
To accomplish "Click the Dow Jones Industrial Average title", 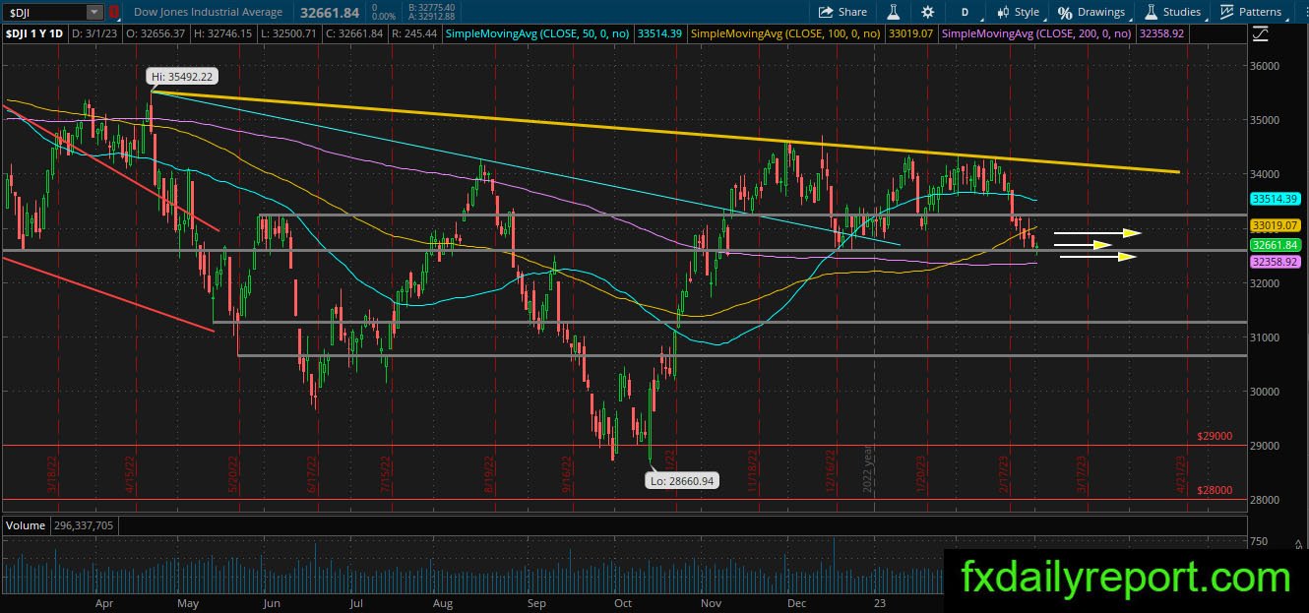I will pyautogui.click(x=206, y=12).
